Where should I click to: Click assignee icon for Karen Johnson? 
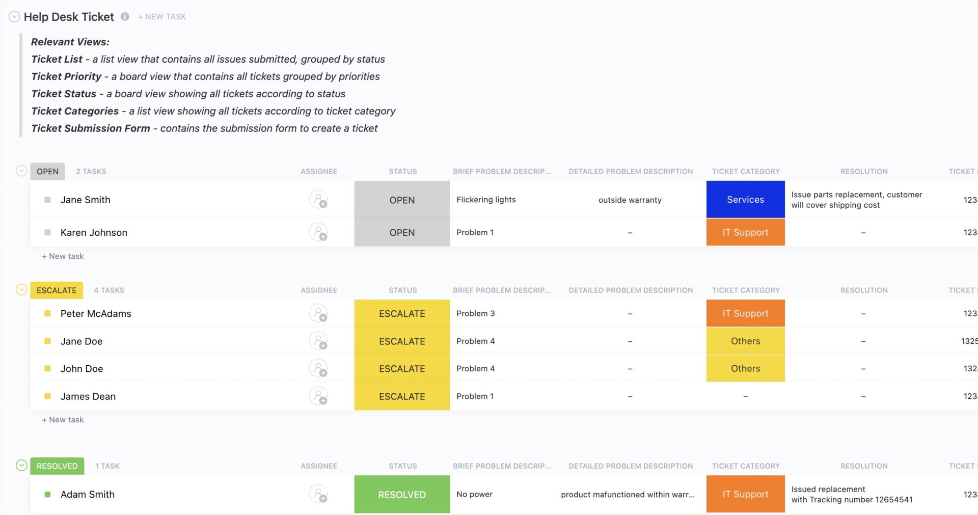tap(319, 232)
